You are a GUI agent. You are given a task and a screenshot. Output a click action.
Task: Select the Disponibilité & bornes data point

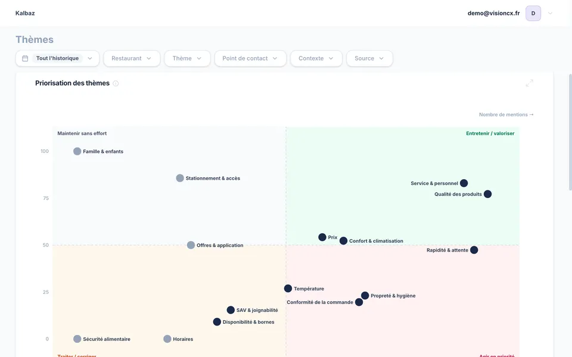click(217, 322)
